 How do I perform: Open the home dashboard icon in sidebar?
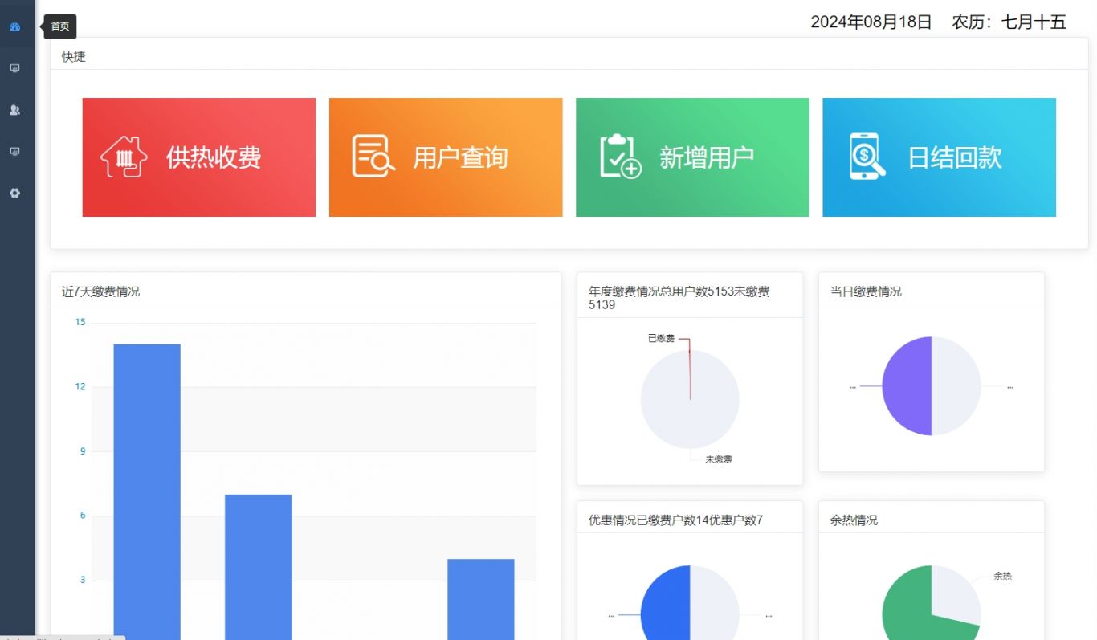14,26
